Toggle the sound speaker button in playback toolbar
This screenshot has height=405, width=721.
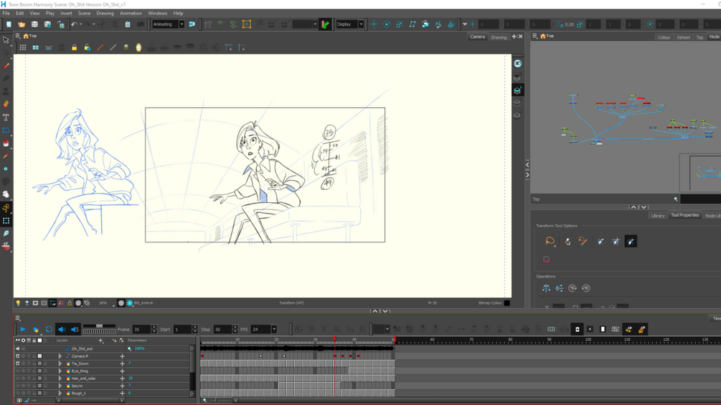[x=62, y=329]
